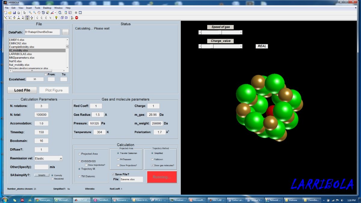Select the Edit Plot arrow tool
Image resolution: width=361 pixels, height=203 pixels.
click(25, 13)
